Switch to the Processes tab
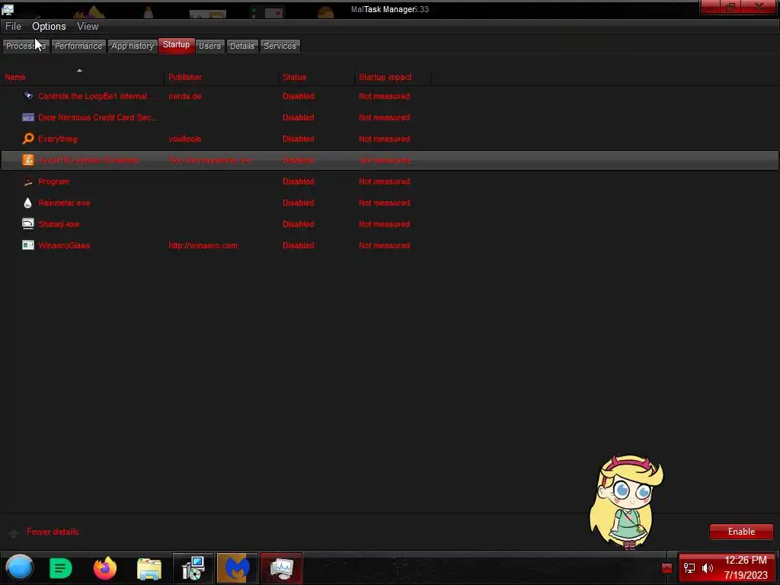This screenshot has width=780, height=585. (26, 46)
